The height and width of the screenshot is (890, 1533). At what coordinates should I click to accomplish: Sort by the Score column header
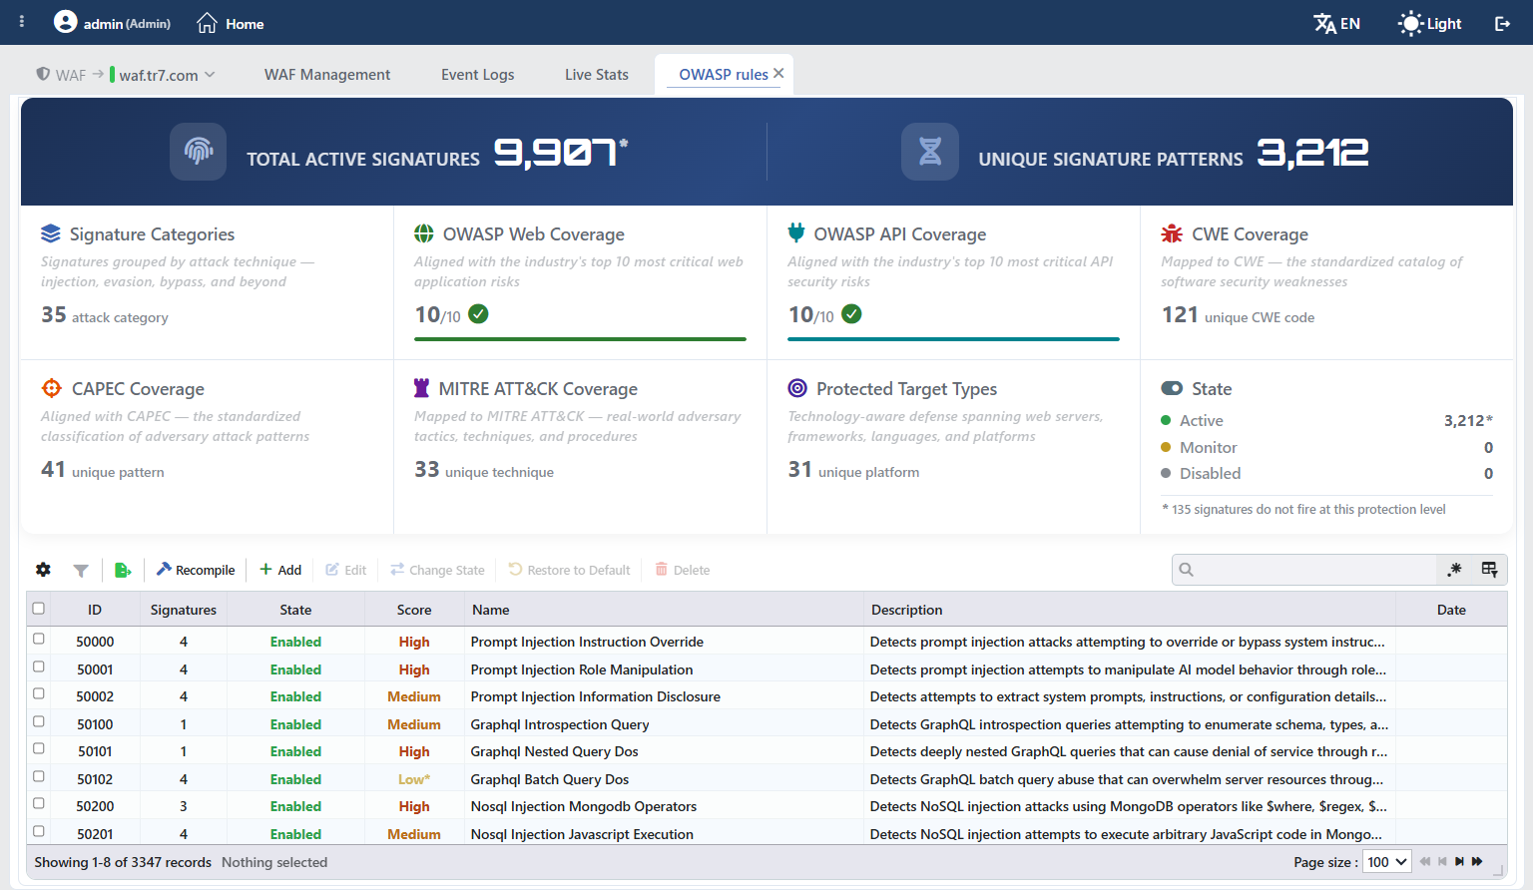pyautogui.click(x=414, y=610)
